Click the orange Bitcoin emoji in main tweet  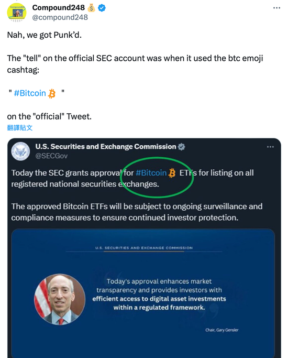point(52,94)
